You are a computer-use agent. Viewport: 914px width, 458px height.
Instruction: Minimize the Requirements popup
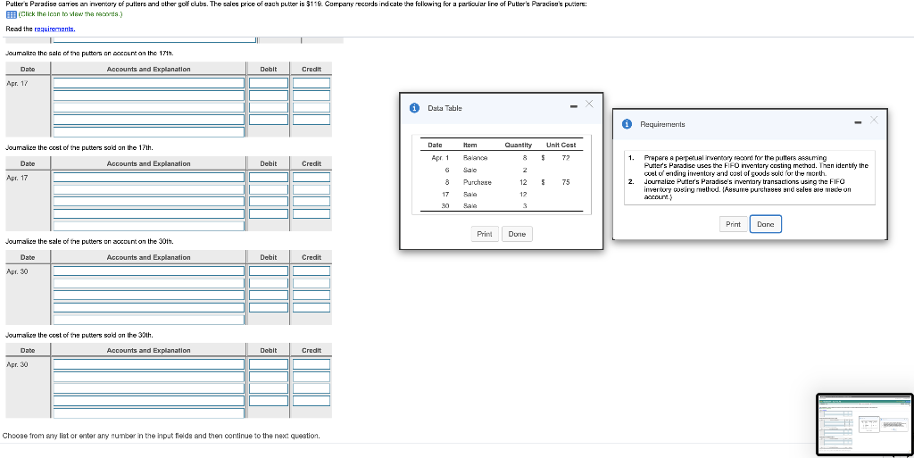tap(858, 122)
